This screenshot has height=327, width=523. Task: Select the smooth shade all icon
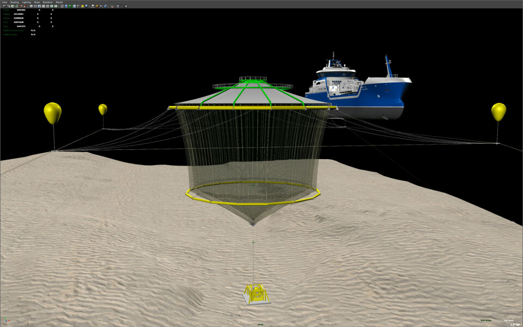tap(66, 6)
